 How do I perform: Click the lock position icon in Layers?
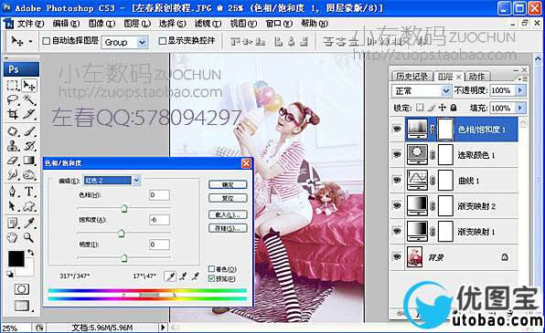442,108
